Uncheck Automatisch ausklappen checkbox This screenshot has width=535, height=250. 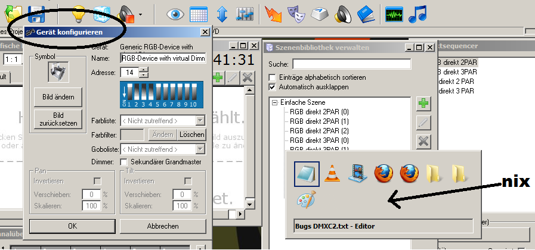point(273,87)
